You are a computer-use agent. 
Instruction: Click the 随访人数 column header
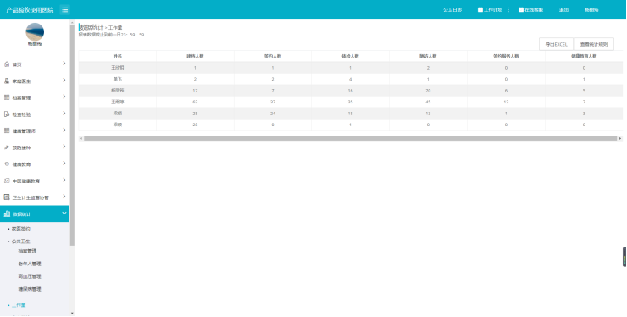[x=428, y=56]
